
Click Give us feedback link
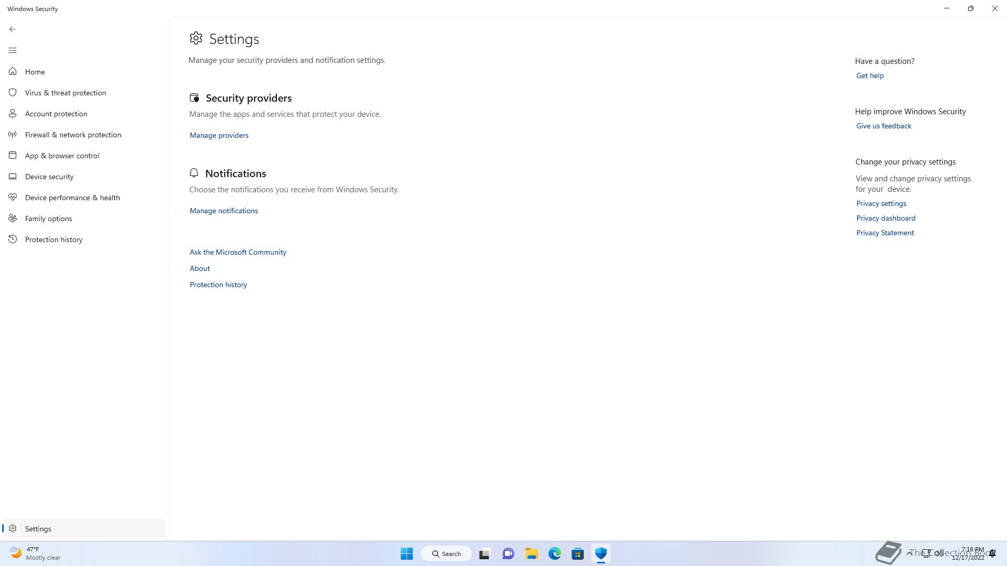click(x=883, y=126)
